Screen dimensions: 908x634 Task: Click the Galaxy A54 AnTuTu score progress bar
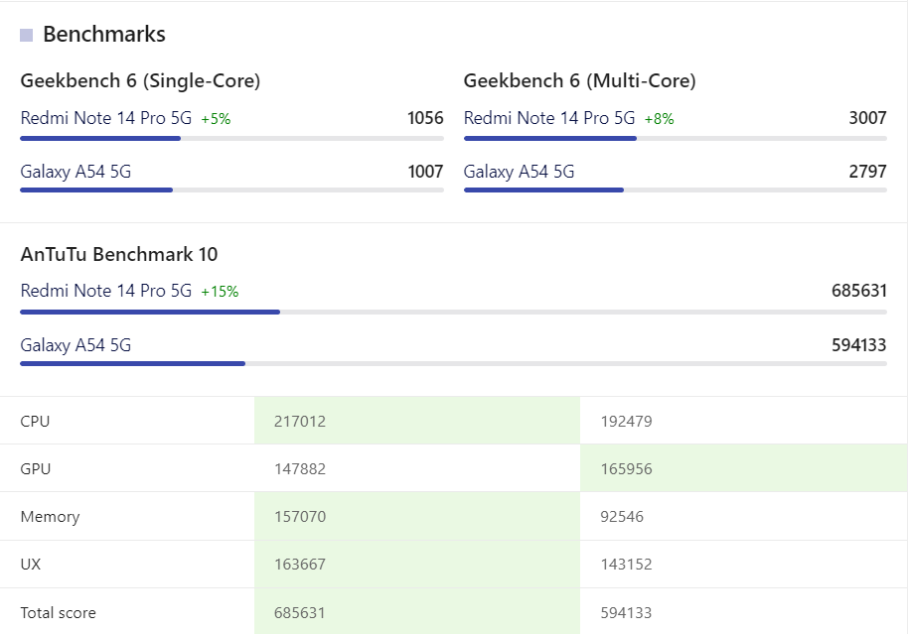pos(453,364)
